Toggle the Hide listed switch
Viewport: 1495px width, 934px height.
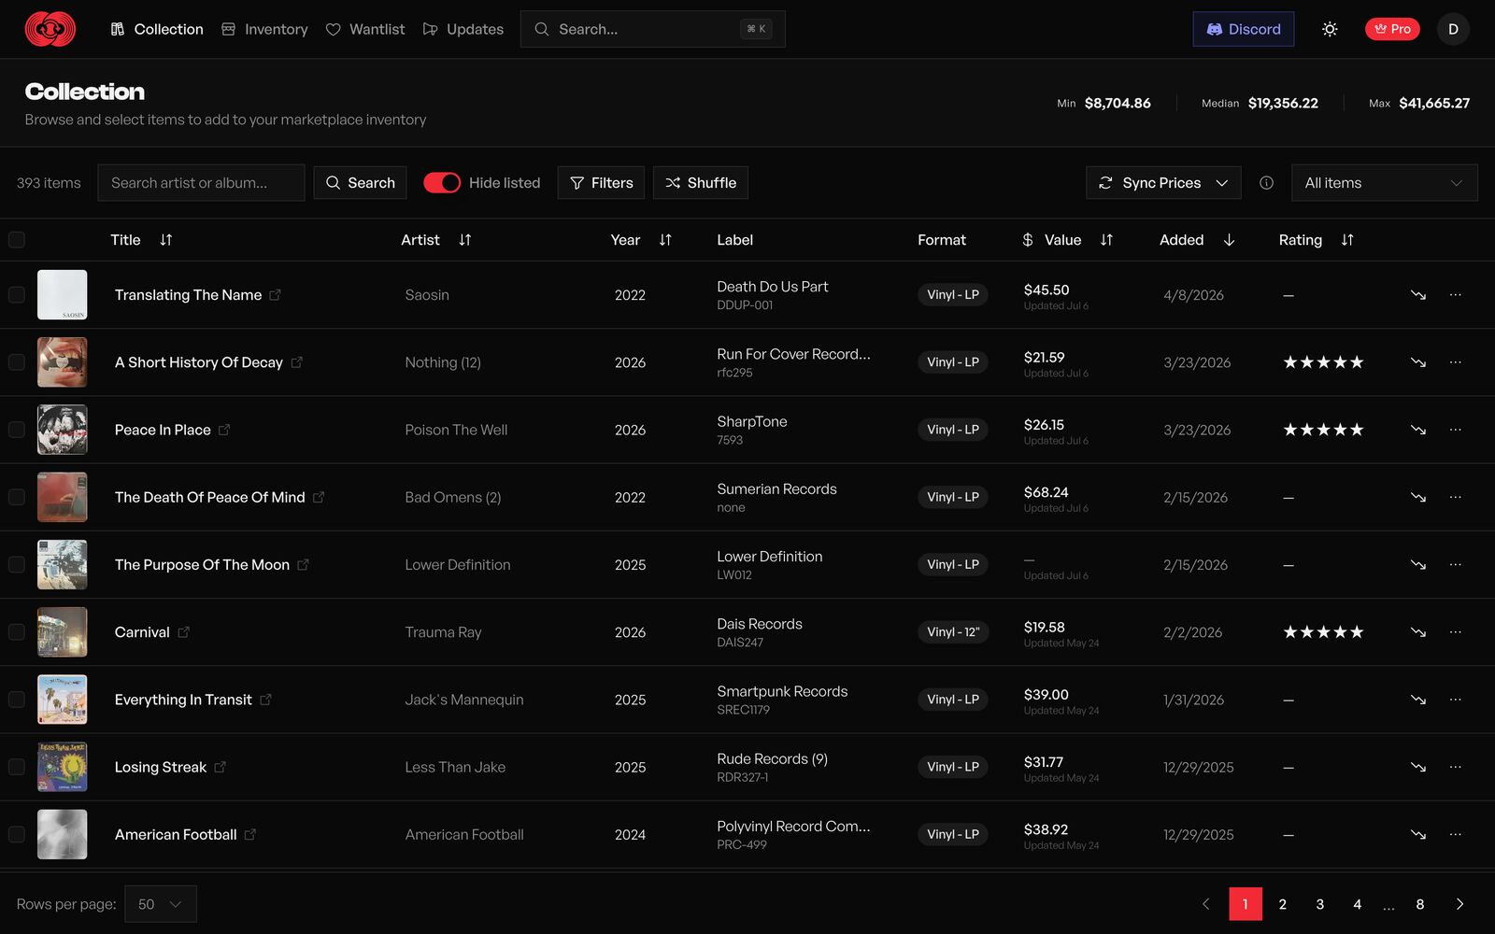(x=442, y=183)
